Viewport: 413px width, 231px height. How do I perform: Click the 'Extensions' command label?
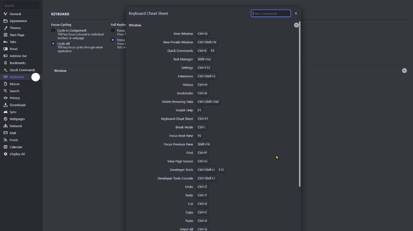pos(186,76)
